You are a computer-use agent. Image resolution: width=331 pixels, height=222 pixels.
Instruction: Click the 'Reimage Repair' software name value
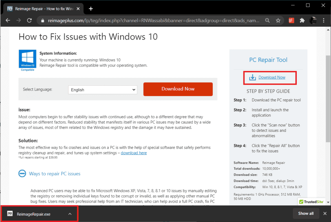(273, 163)
